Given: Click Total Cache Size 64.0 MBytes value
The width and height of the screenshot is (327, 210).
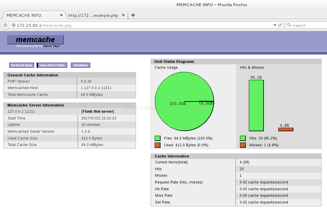Looking at the screenshot, I should coord(92,145).
